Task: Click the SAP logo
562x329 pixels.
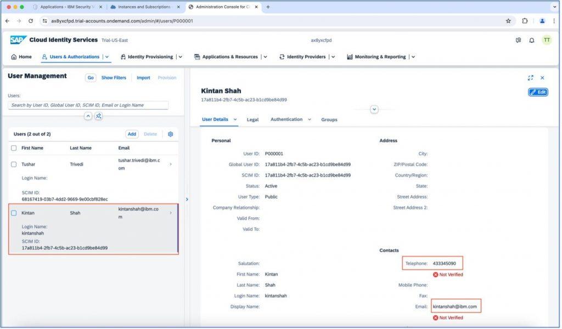Action: point(18,39)
